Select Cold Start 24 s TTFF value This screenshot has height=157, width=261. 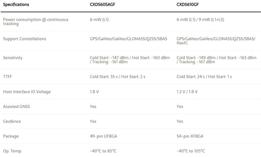tap(204, 77)
